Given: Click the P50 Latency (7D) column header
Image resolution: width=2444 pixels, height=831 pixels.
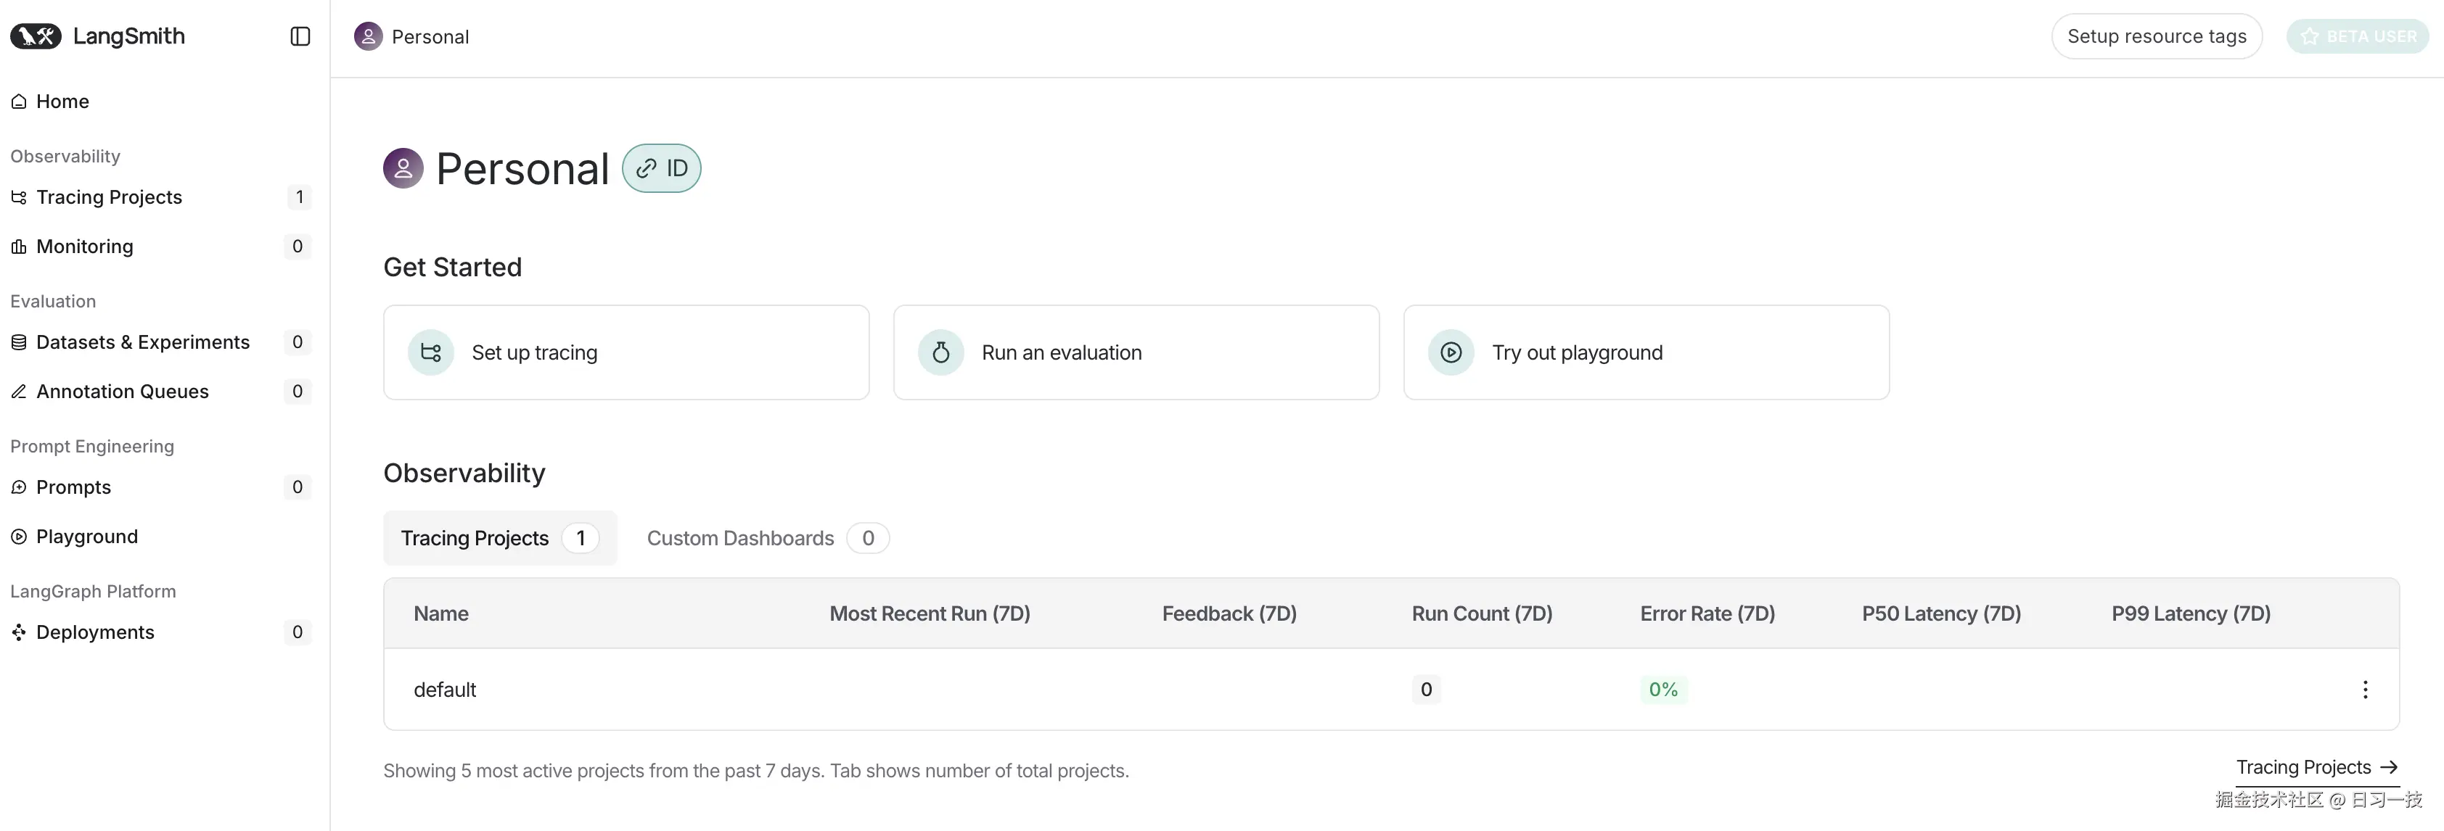Looking at the screenshot, I should click(x=1941, y=614).
